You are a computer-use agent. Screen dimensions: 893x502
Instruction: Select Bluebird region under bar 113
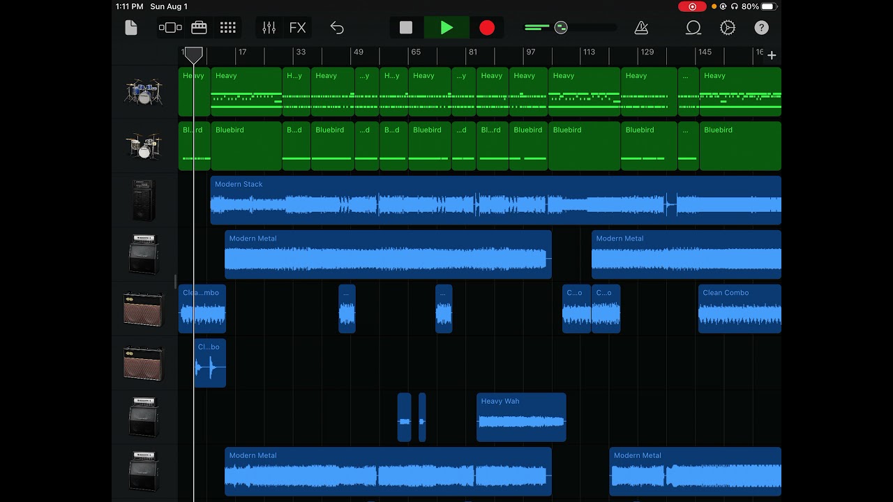point(584,146)
